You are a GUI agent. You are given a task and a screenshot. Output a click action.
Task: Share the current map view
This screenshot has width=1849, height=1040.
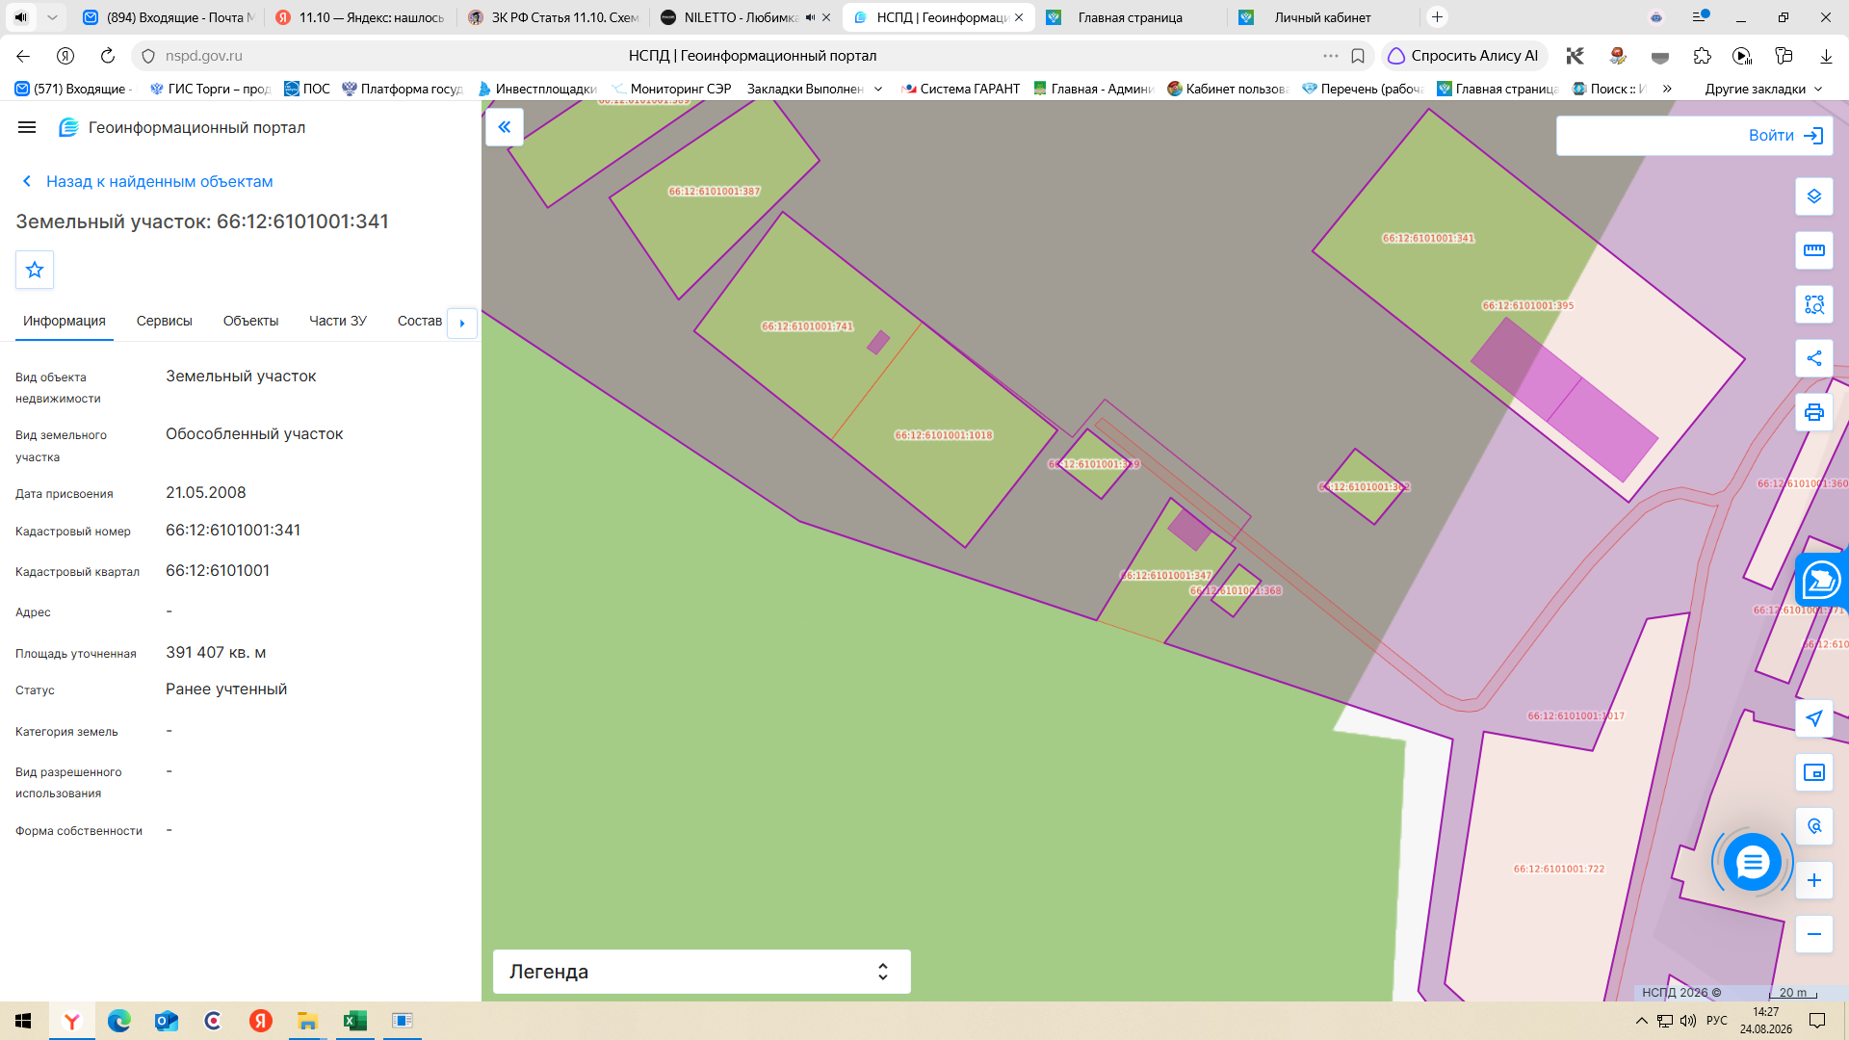1813,358
